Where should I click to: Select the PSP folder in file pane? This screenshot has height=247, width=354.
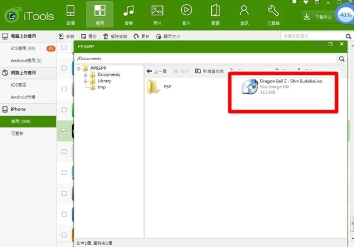pos(159,87)
